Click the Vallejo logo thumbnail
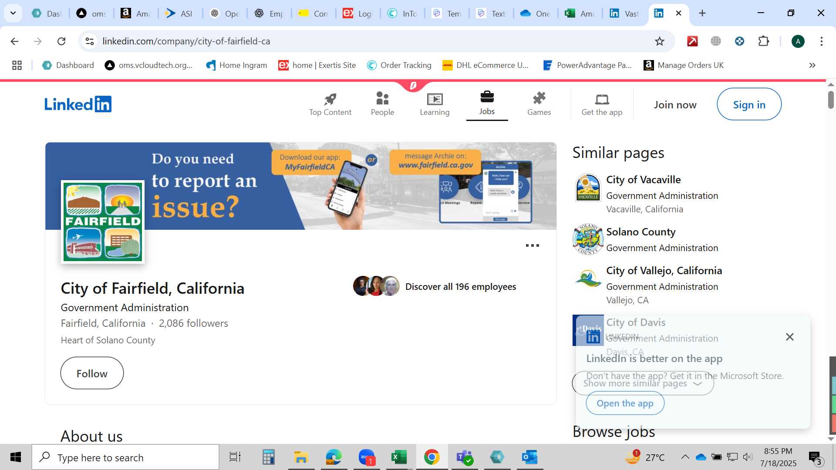 [x=588, y=279]
